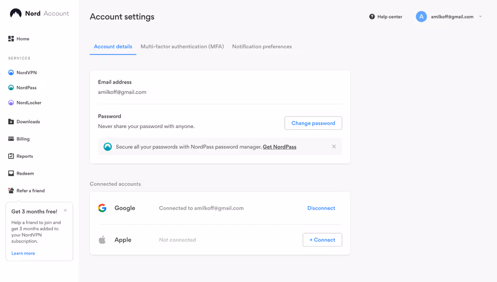
Task: Click the email value amilkoff@gmail.com under Email address
Action: (x=122, y=92)
